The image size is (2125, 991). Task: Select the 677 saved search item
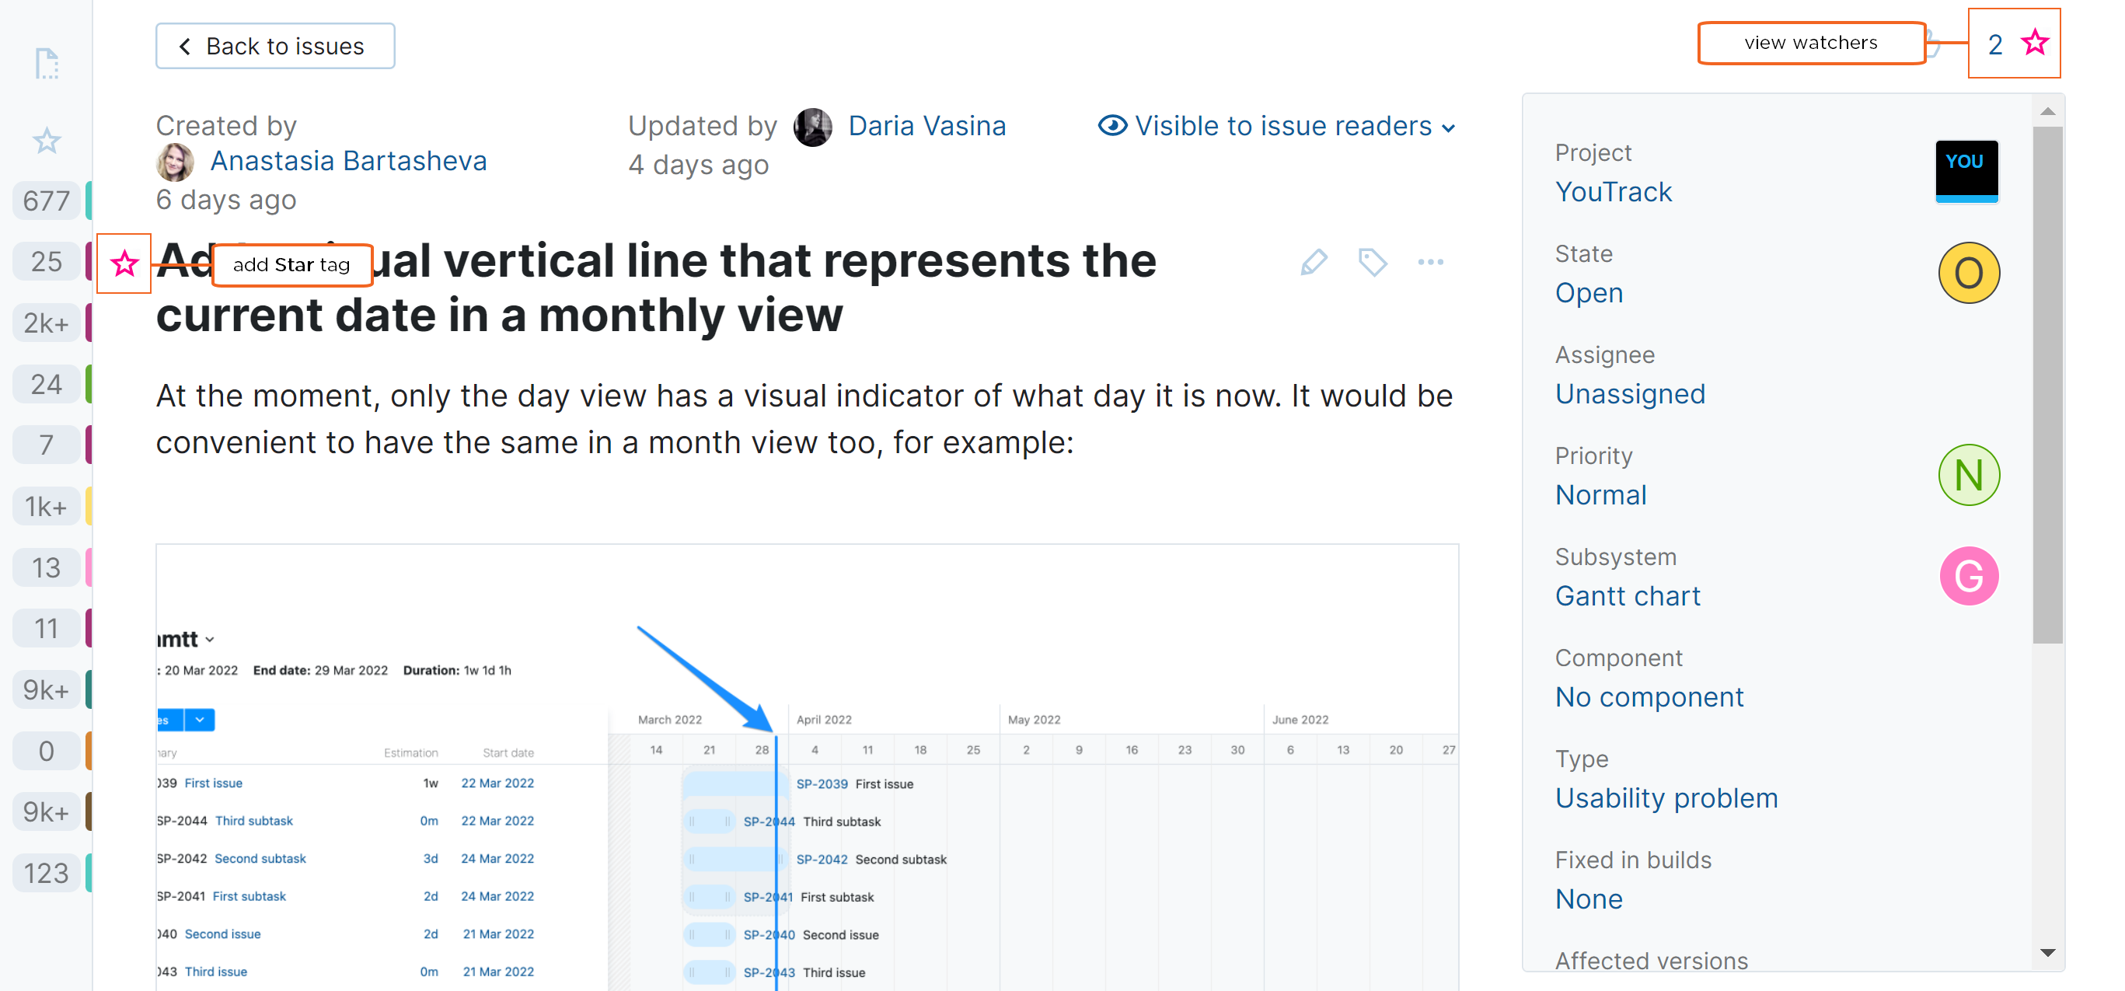tap(47, 201)
